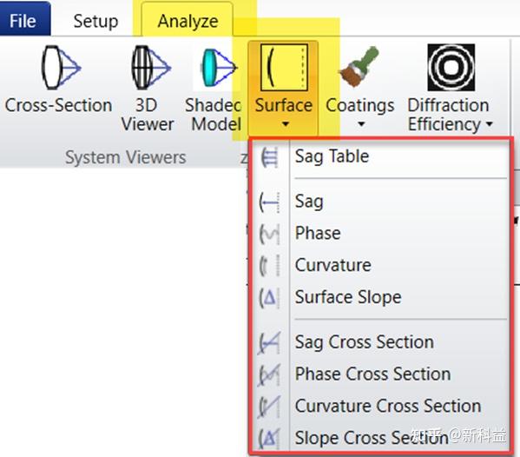Click the Curvature icon in the Surface menu

click(x=270, y=266)
